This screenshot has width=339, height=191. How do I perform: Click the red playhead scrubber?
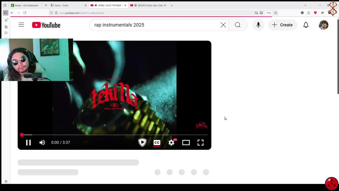tap(22, 135)
